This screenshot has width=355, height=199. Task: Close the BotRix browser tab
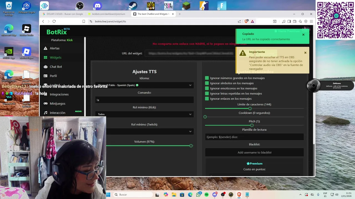(173, 14)
